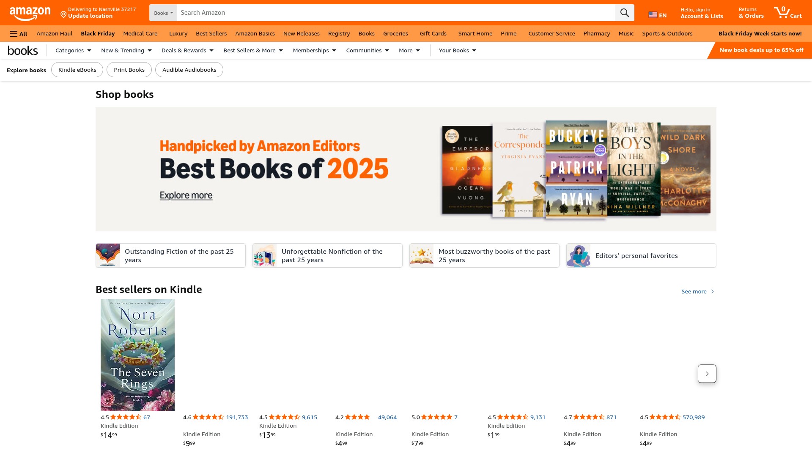The width and height of the screenshot is (812, 456).
Task: Click the Outstanding Fiction card icon
Action: (108, 255)
